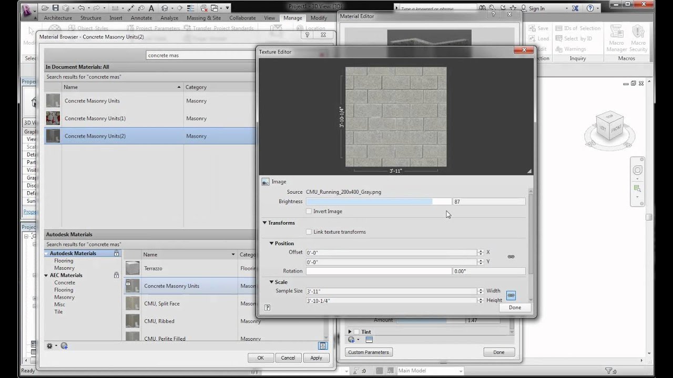
Task: Click the create new material globe icon
Action: (64, 345)
